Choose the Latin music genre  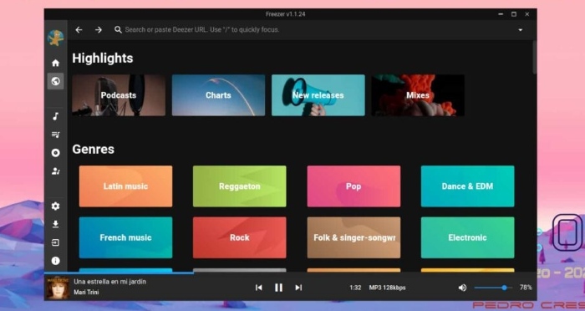125,186
